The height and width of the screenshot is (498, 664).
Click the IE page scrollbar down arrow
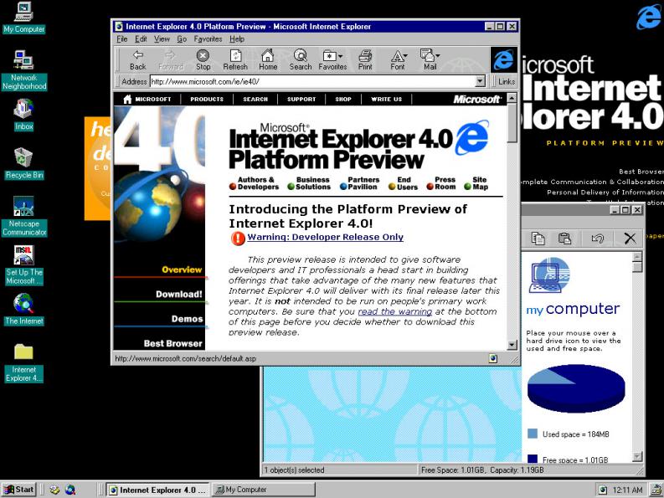coord(512,345)
